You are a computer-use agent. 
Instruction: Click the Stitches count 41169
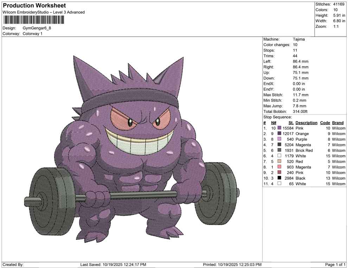(339, 4)
